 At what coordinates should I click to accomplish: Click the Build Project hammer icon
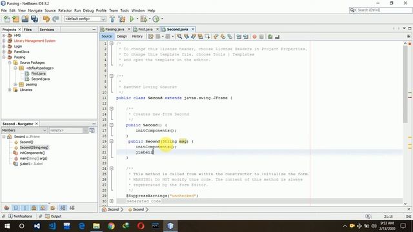(112, 19)
